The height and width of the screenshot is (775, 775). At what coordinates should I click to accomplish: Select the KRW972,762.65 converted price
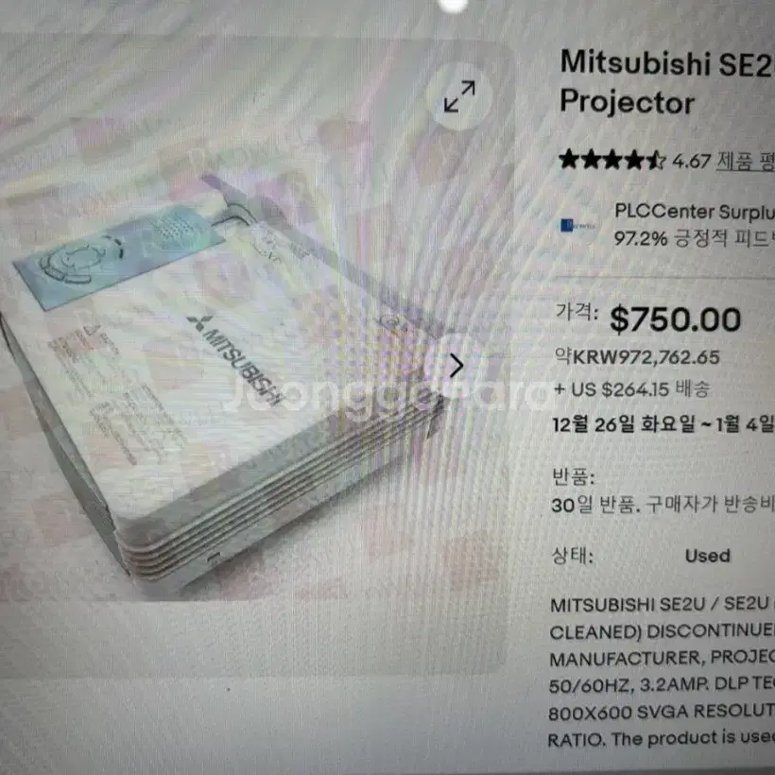click(x=637, y=356)
